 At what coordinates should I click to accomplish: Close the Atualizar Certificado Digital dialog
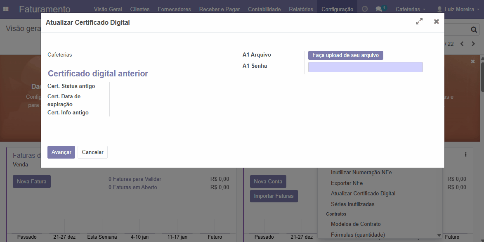436,22
